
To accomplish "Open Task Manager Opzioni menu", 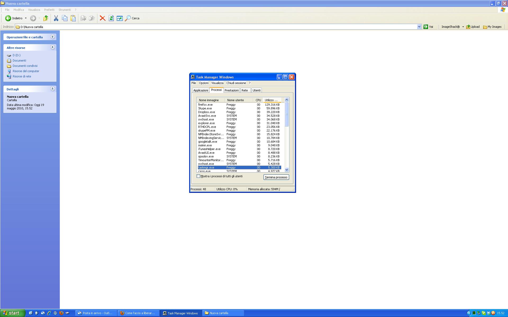I will [203, 83].
